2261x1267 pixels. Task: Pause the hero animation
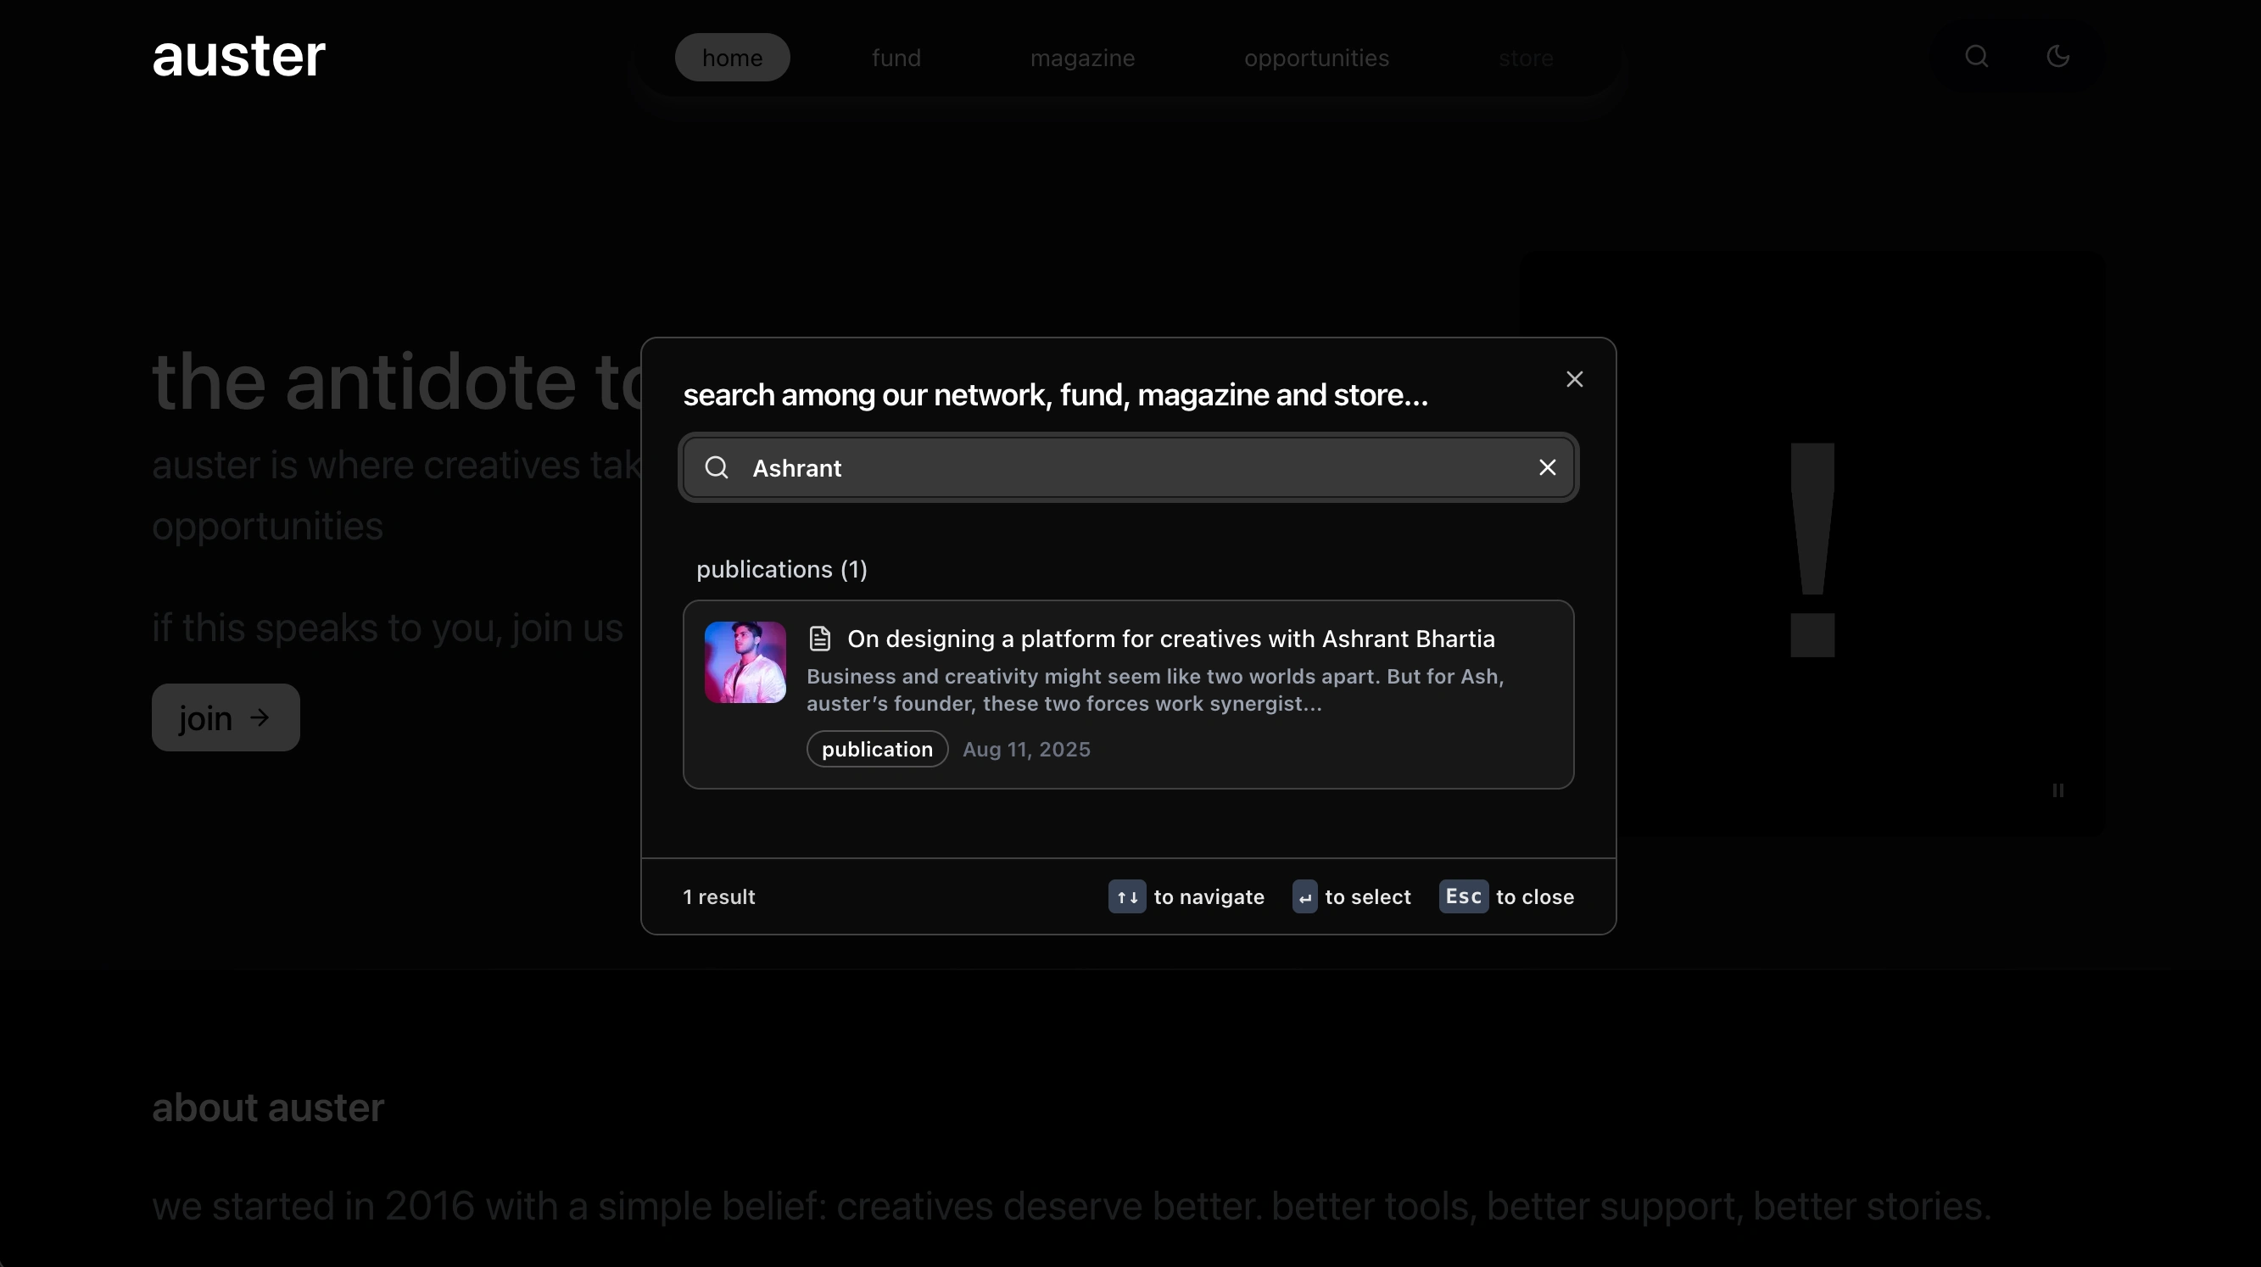(2057, 790)
